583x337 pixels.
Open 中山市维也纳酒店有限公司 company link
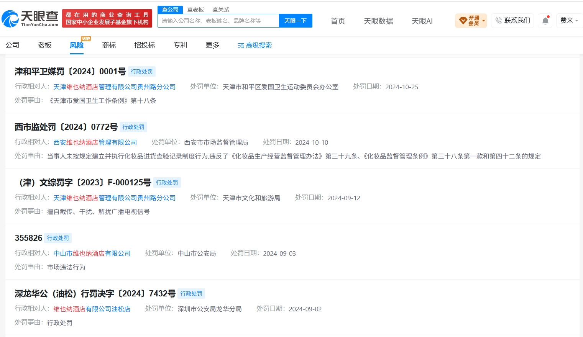click(x=92, y=254)
